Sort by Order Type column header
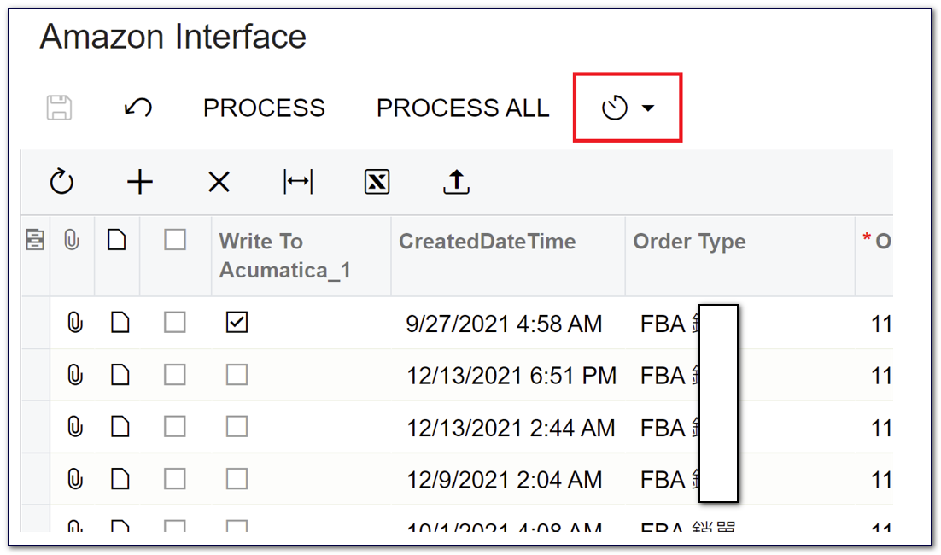The height and width of the screenshot is (555, 941). coord(690,241)
